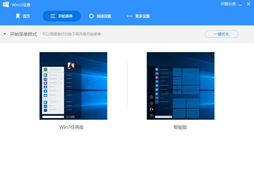Click the Win7经典版 label text
Screen dimensions: 254x169
coord(71,127)
